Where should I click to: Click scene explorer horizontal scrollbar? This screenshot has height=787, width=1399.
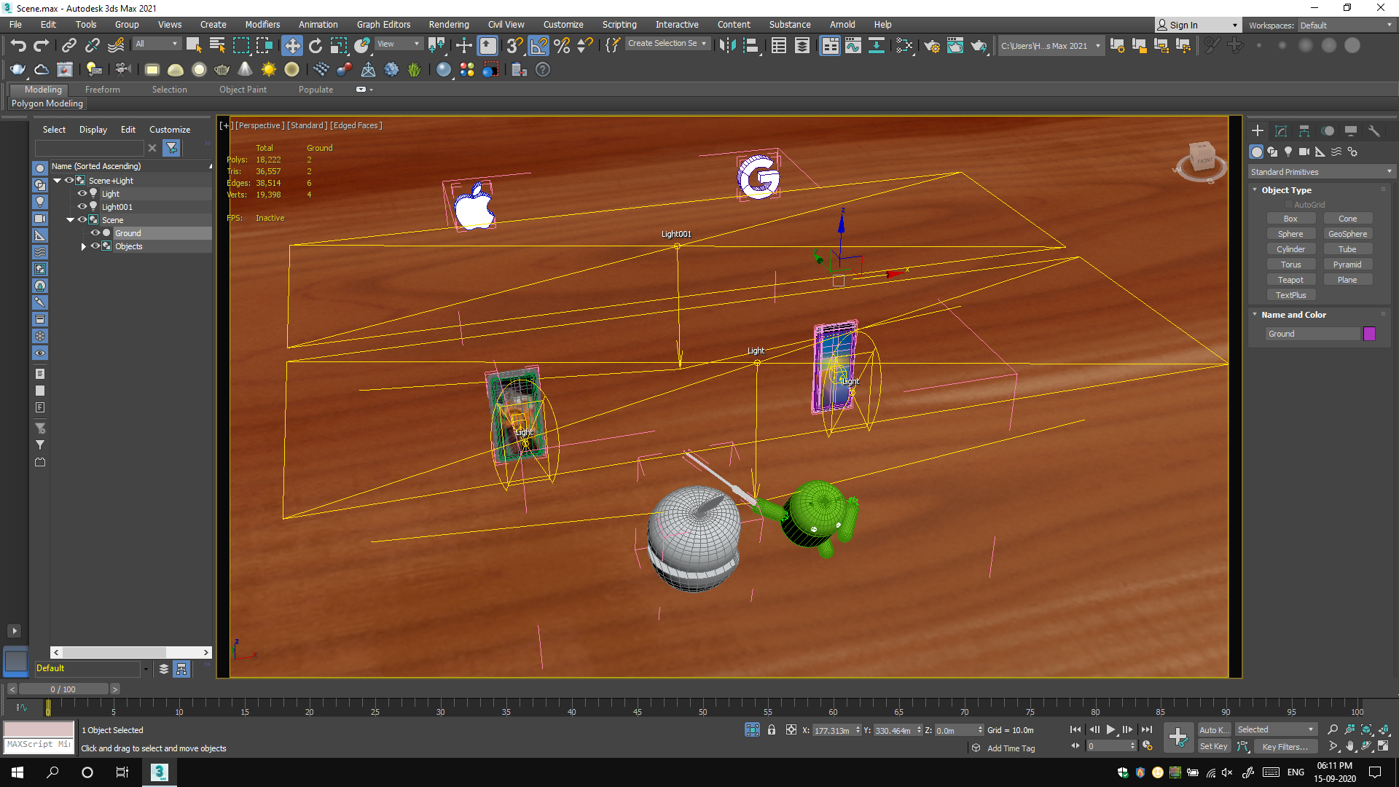[131, 652]
